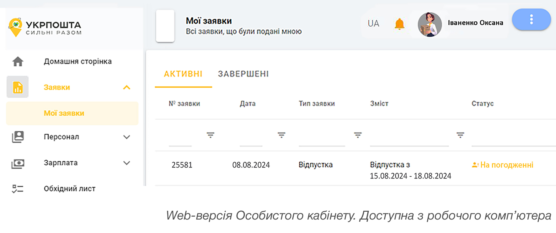Open the blue three-dot menu button
556x233 pixels.
pos(531,19)
